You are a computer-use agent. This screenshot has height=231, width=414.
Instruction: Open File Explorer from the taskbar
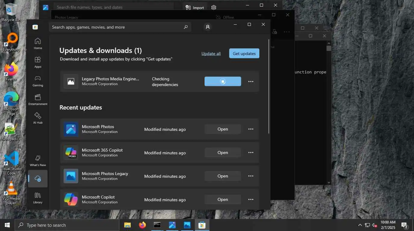[x=127, y=225]
